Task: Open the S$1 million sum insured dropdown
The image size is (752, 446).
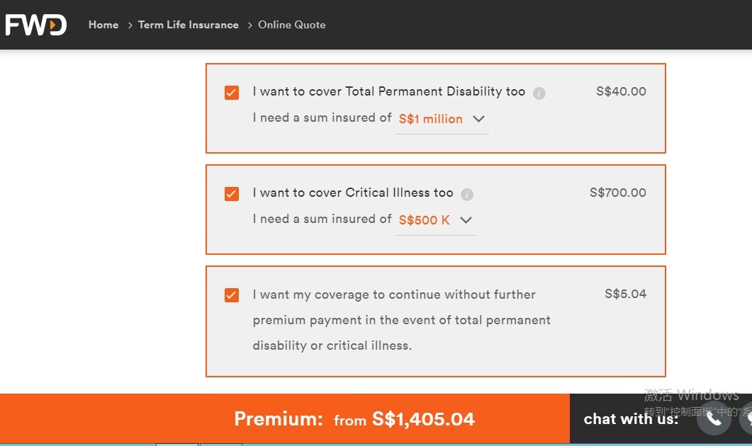Action: [430, 119]
